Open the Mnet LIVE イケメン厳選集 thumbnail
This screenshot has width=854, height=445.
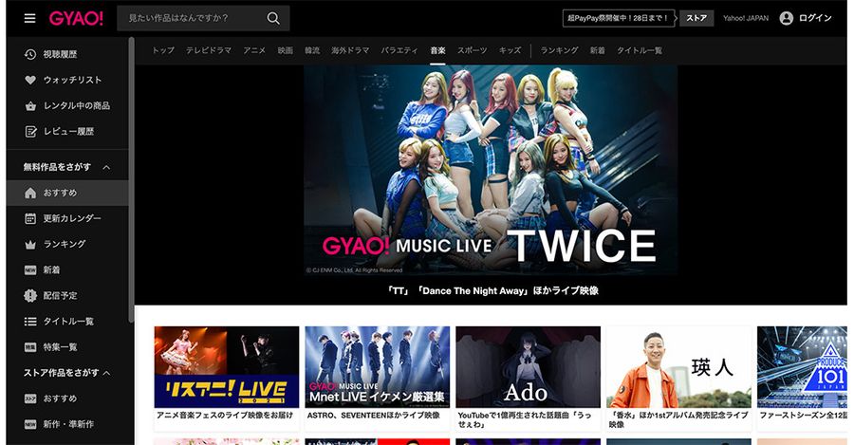click(x=378, y=367)
